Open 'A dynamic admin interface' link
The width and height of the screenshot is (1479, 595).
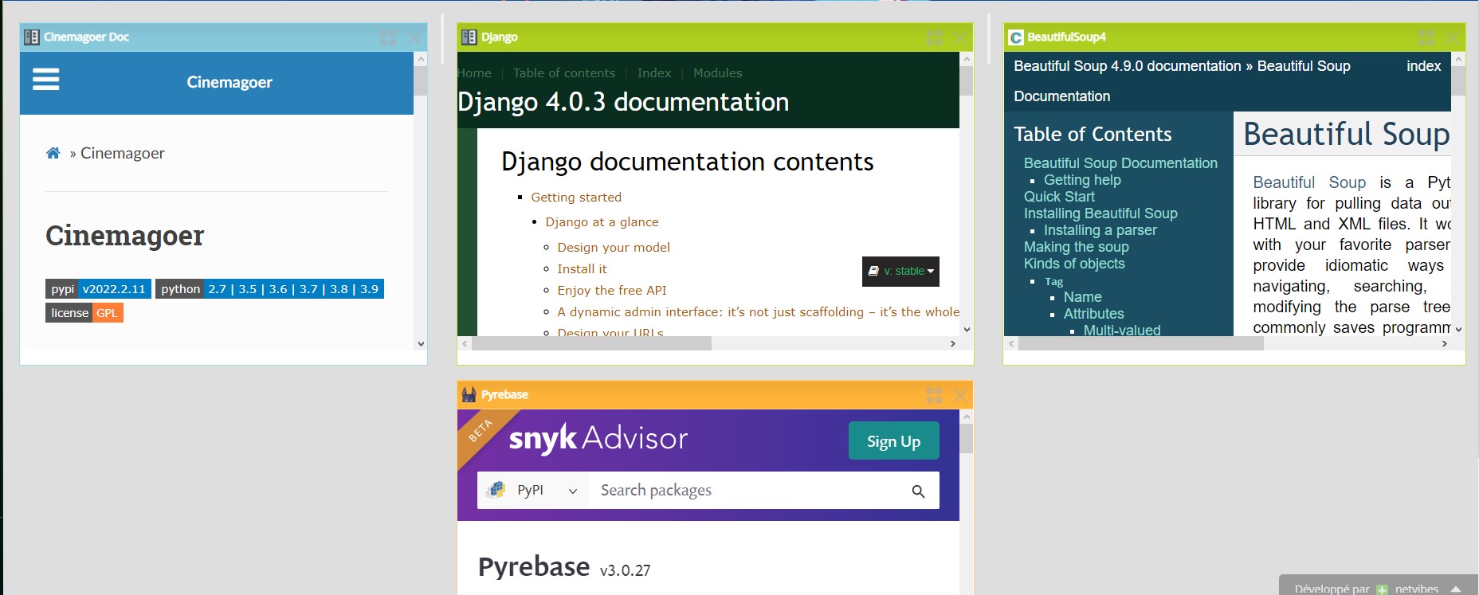758,312
